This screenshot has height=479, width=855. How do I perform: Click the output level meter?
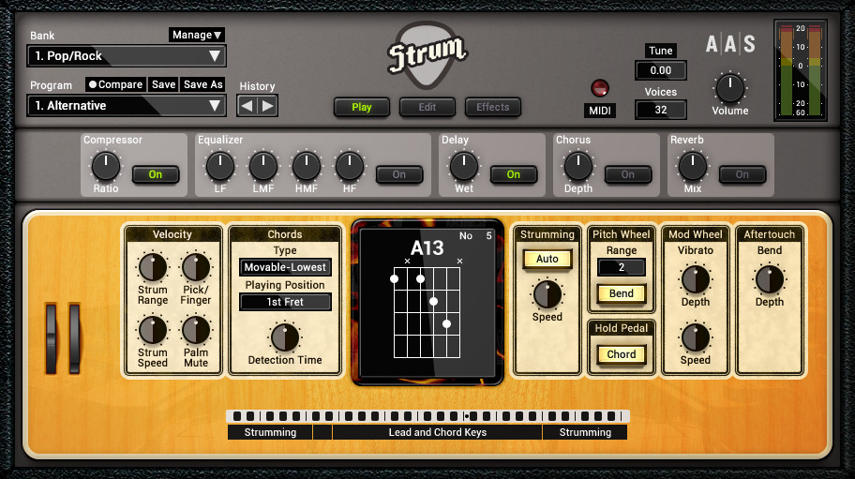point(801,69)
